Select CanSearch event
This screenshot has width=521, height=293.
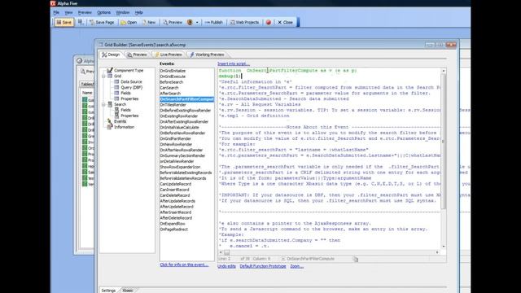tap(169, 88)
